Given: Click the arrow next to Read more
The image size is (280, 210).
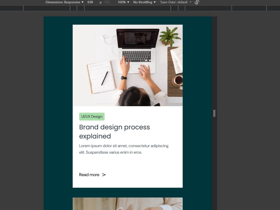Looking at the screenshot, I should pyautogui.click(x=104, y=175).
